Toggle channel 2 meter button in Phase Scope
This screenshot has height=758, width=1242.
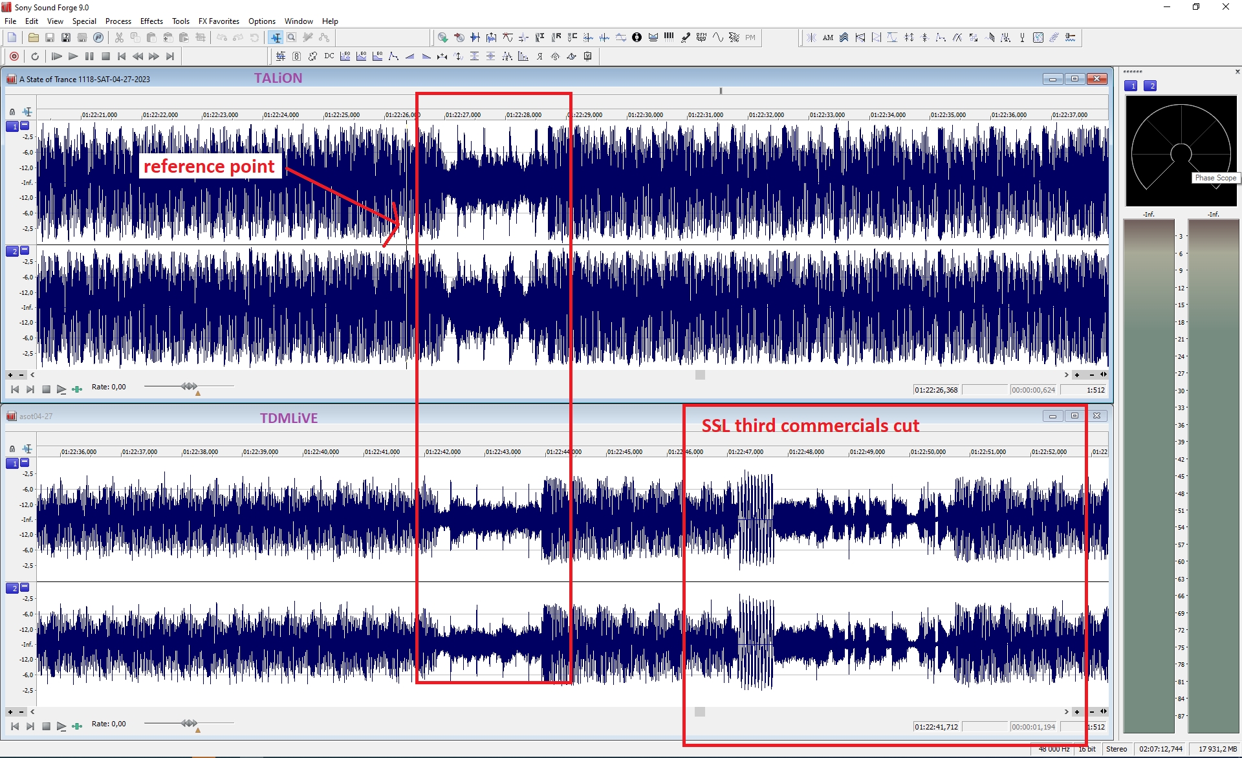pos(1149,86)
